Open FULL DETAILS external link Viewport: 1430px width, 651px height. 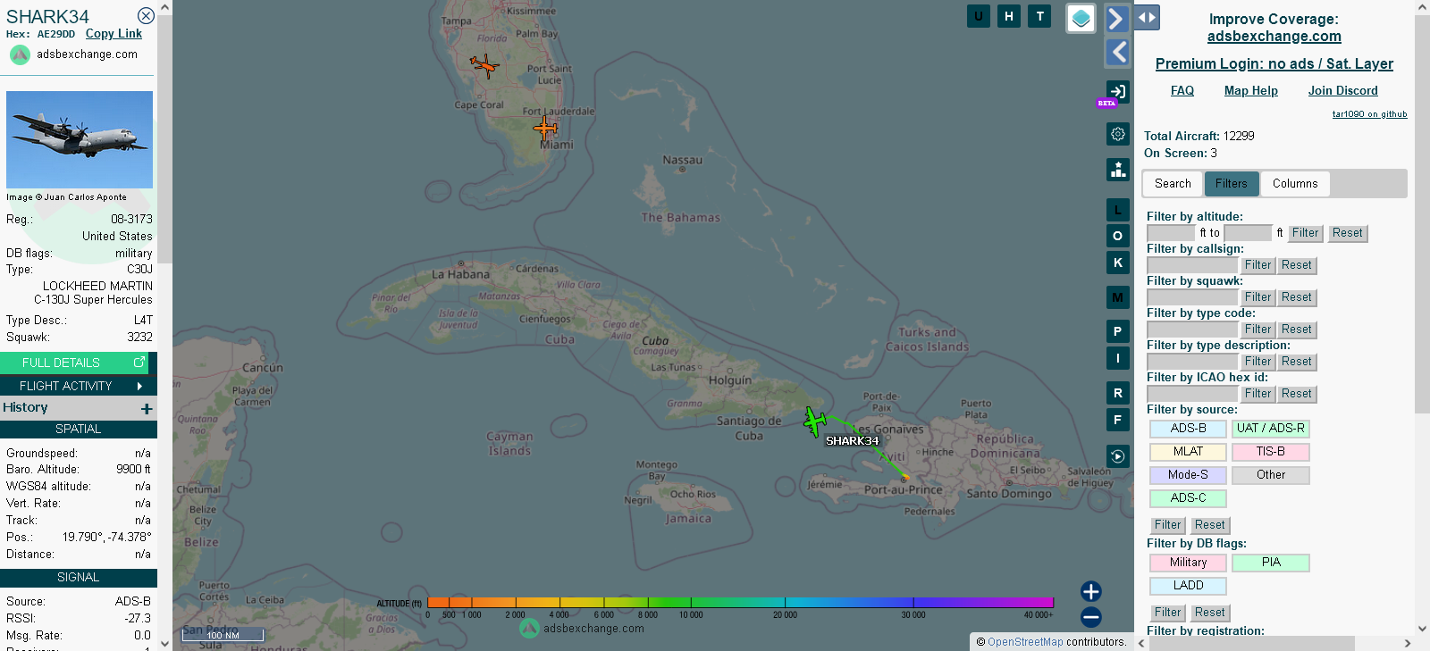tap(76, 363)
